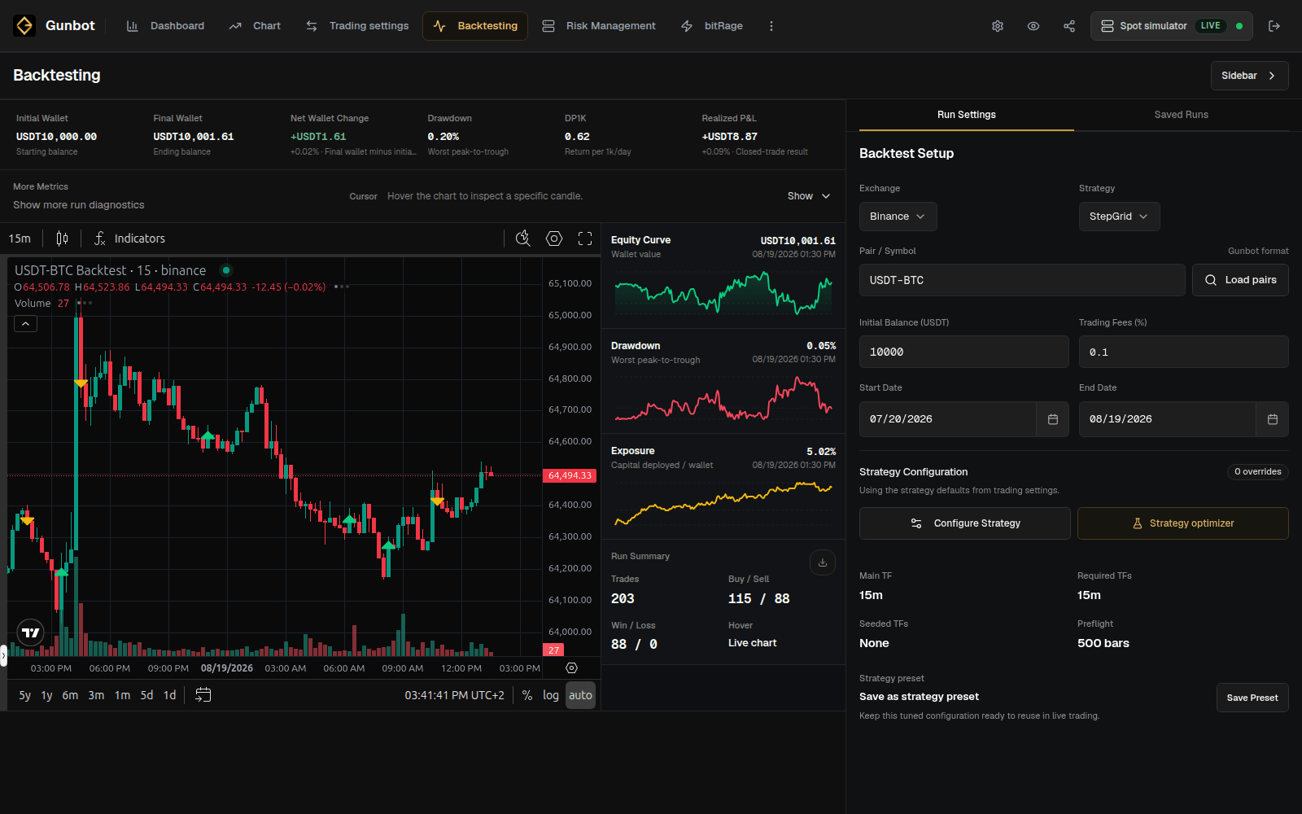Open the candlestick chart type icon

coord(62,239)
